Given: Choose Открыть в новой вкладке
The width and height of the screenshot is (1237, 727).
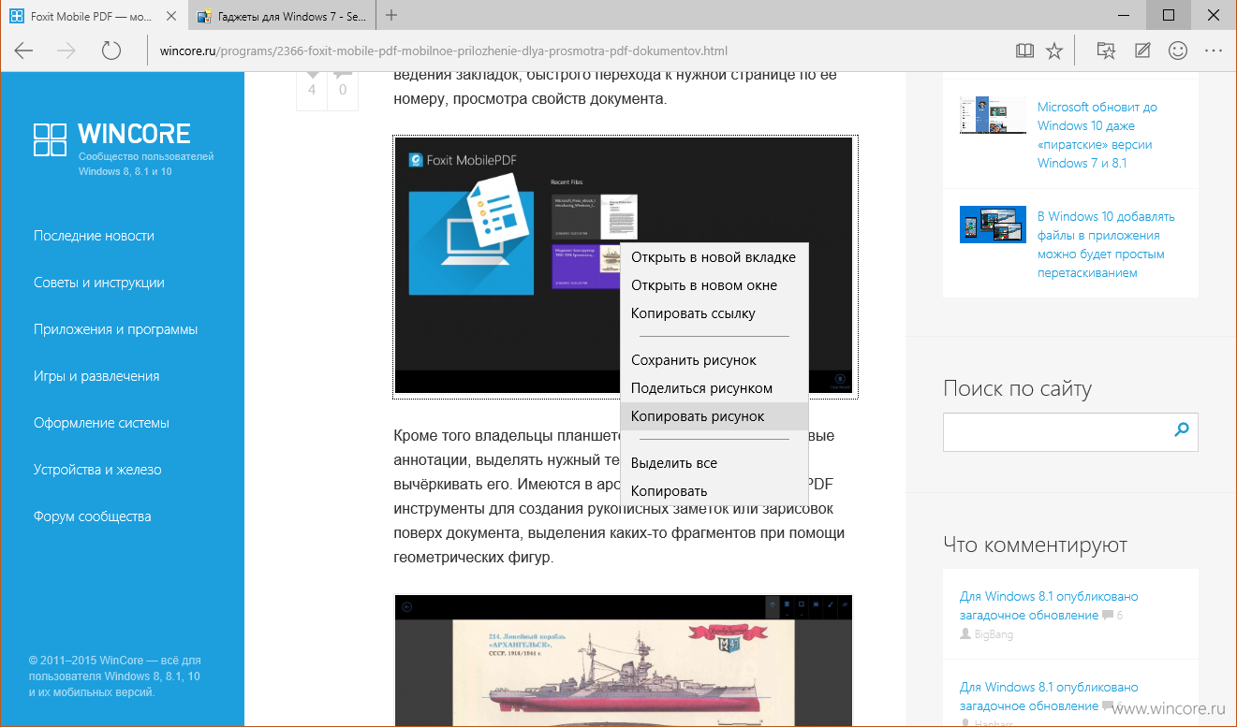Looking at the screenshot, I should [x=714, y=257].
